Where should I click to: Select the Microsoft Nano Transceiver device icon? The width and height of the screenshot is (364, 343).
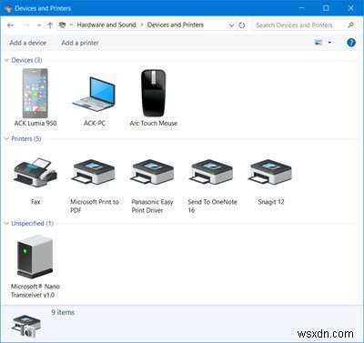35,257
